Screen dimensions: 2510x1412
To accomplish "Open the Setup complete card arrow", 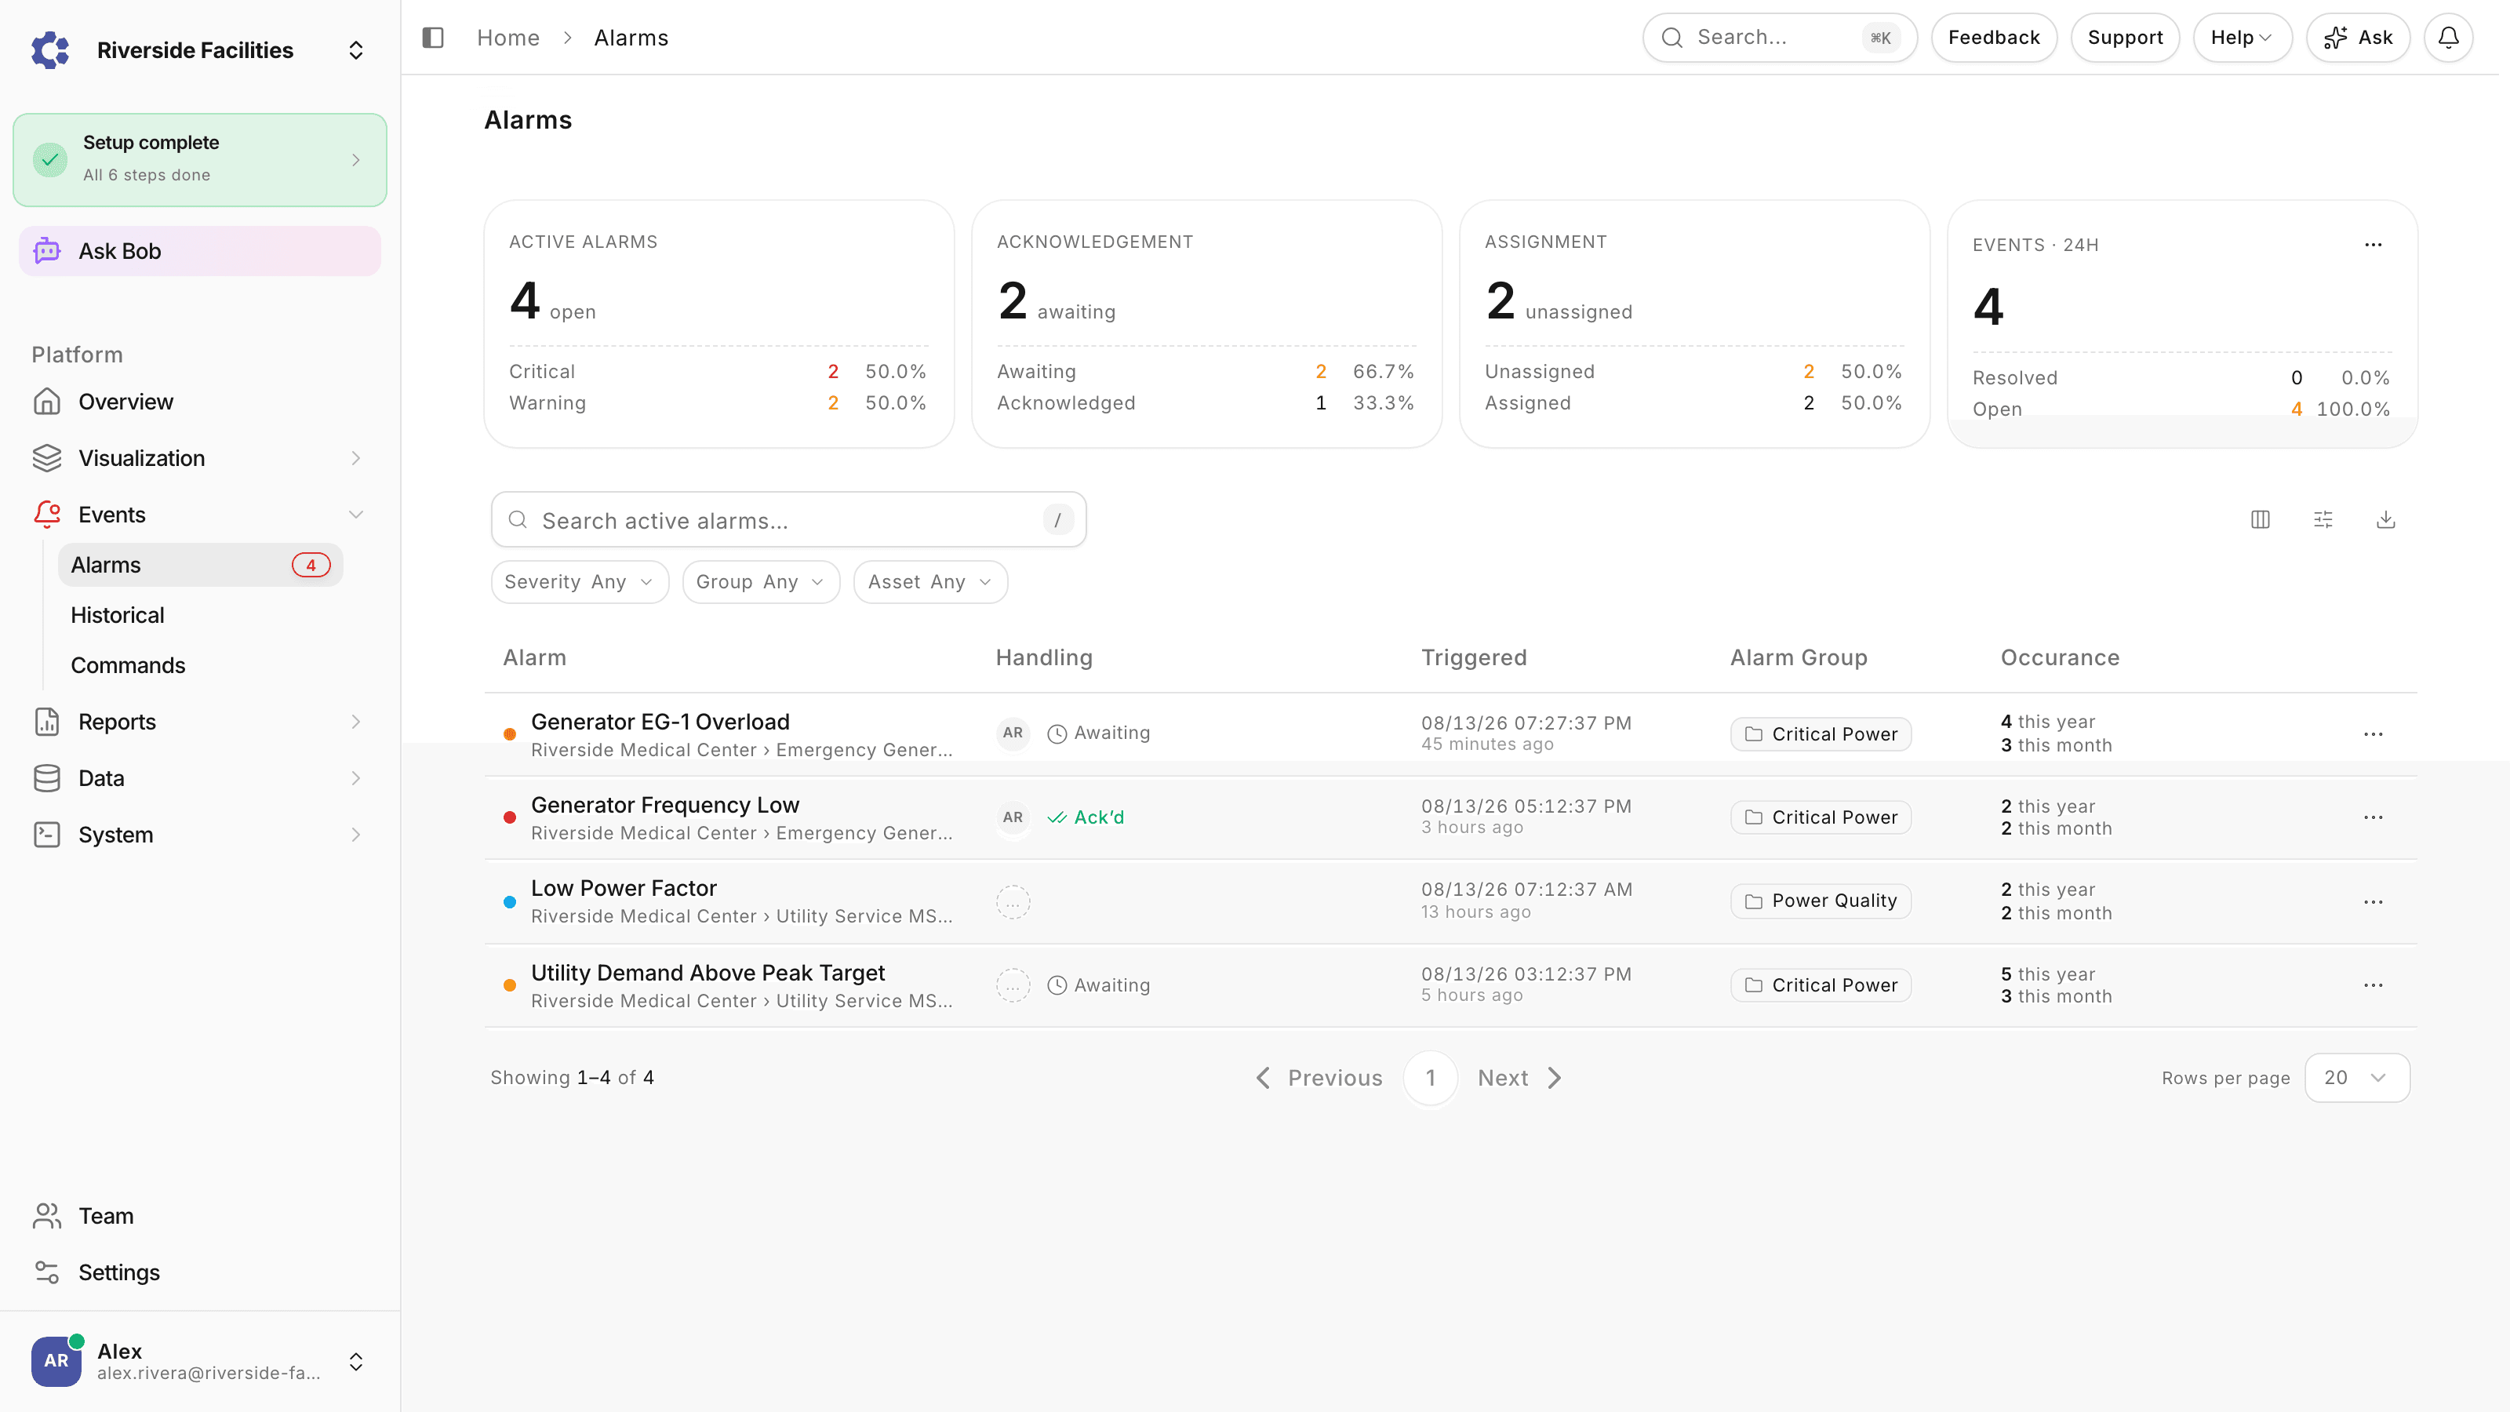I will click(x=355, y=160).
